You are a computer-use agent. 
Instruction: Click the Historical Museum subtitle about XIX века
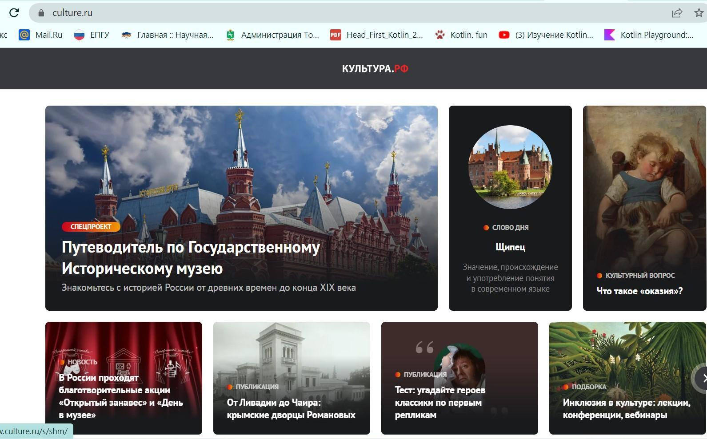[x=209, y=288]
